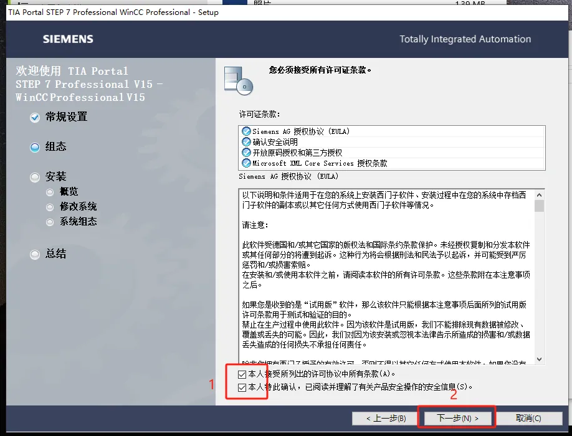572x436 pixels.
Task: Select the 概览 sub-step
Action: [69, 192]
